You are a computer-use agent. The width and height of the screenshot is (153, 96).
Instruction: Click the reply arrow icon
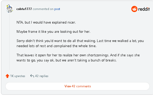[x=32, y=76]
